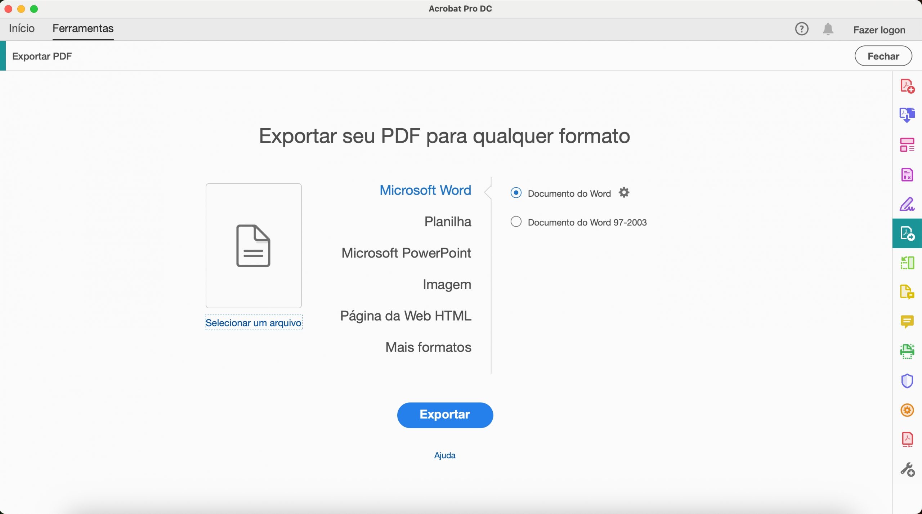Minimize the Acrobat window with yellow button

21,9
